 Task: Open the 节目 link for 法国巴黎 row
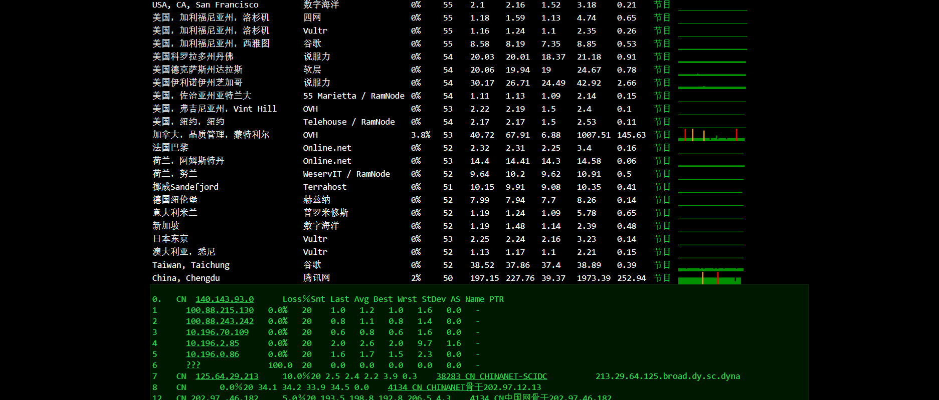[662, 148]
